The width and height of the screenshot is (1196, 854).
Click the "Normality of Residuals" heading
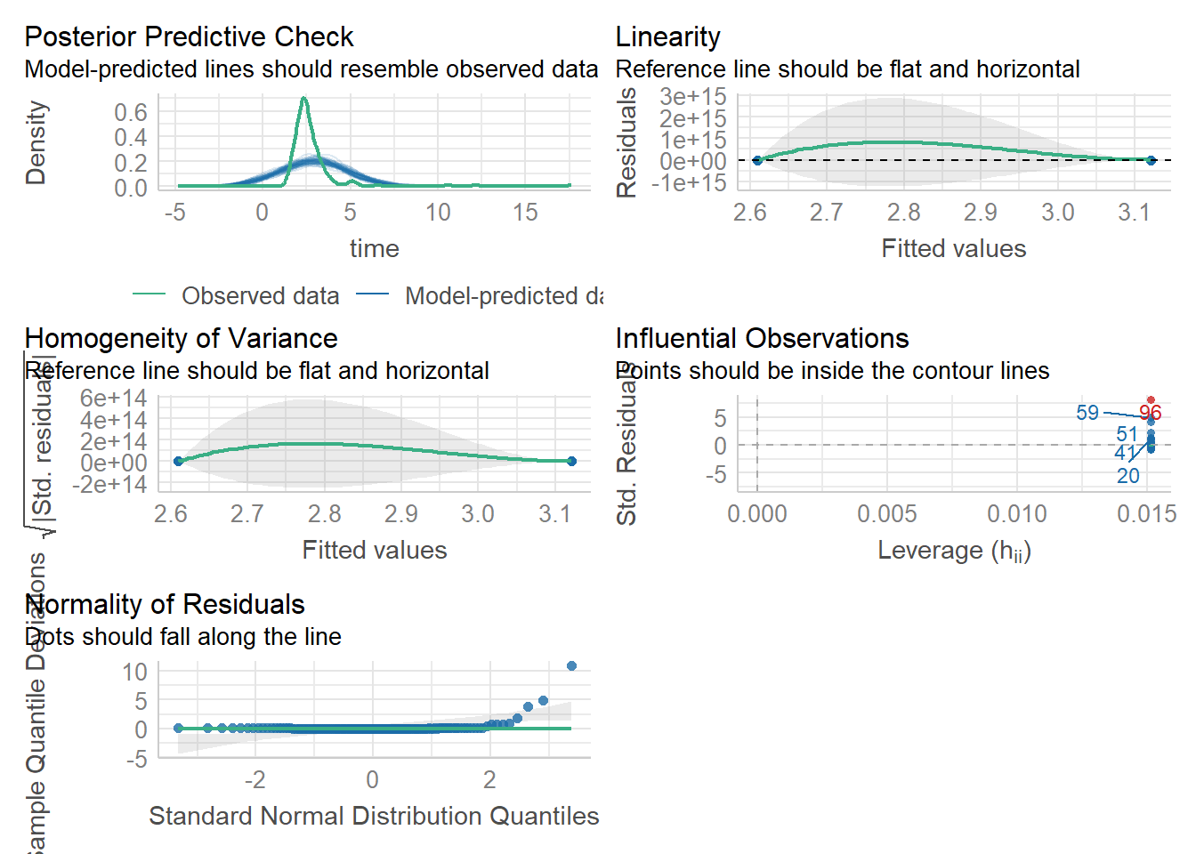coord(166,605)
